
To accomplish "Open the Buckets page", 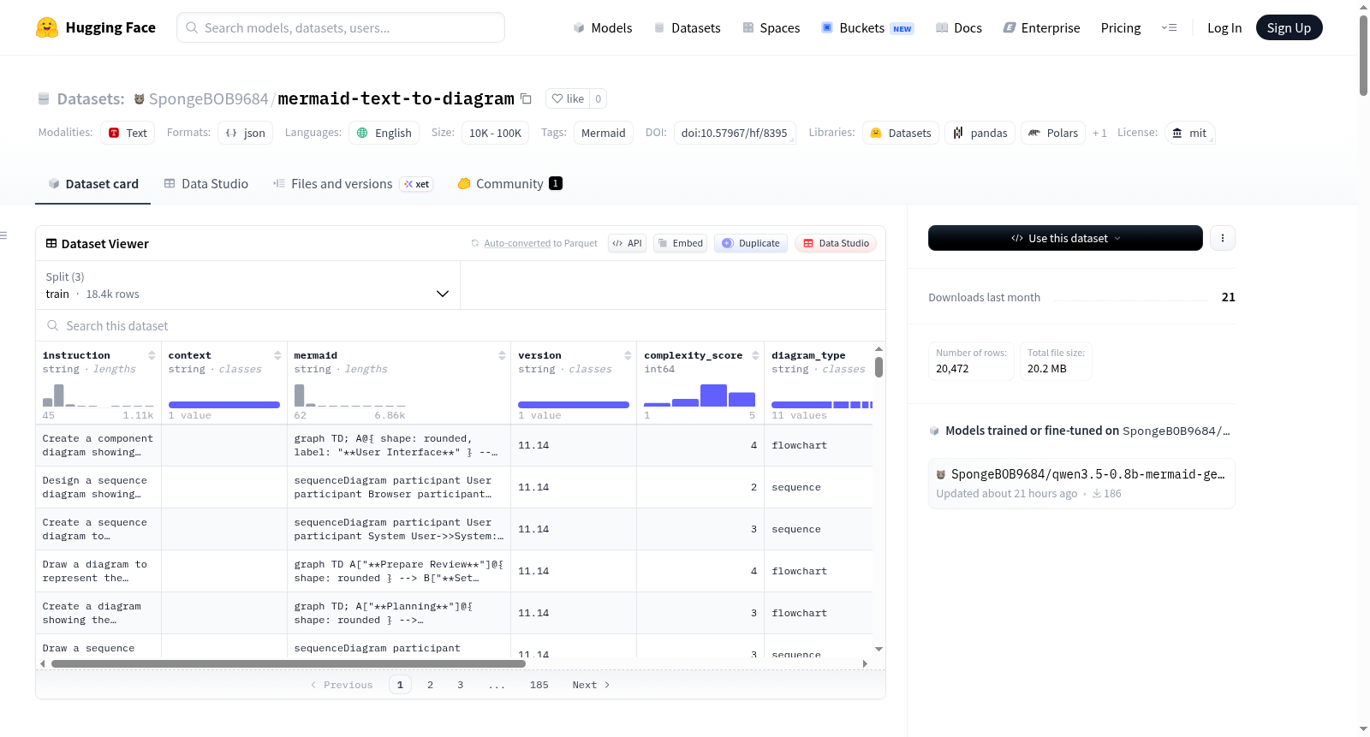I will click(x=867, y=28).
